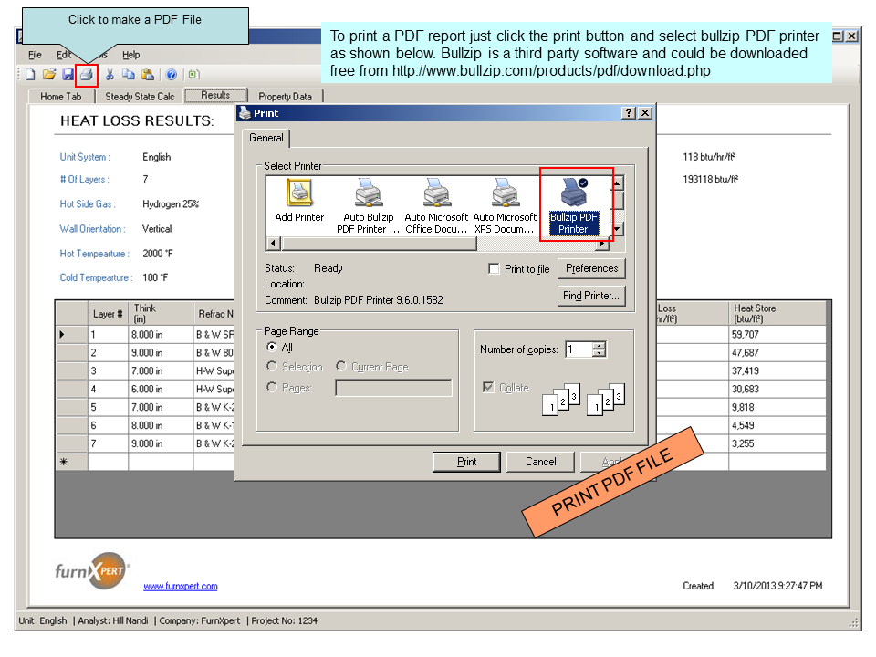Click the green Excel export icon
The image size is (876, 657).
193,75
